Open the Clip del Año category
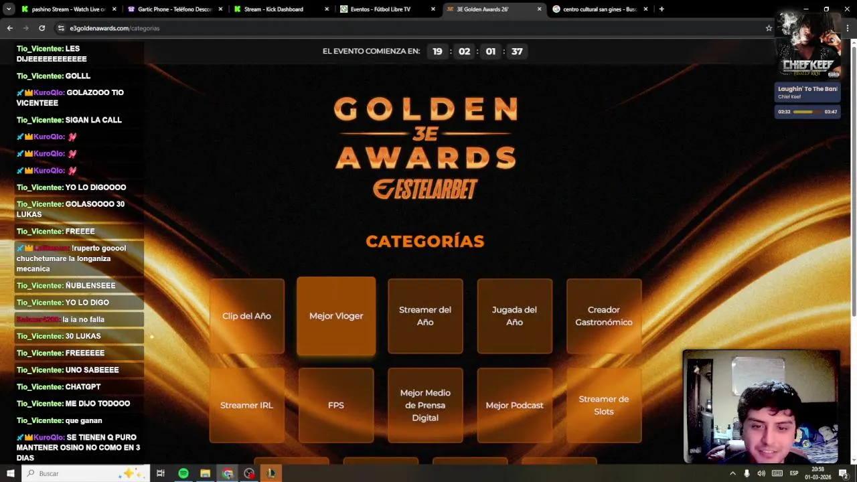Screen dimensions: 857x482 [x=246, y=316]
